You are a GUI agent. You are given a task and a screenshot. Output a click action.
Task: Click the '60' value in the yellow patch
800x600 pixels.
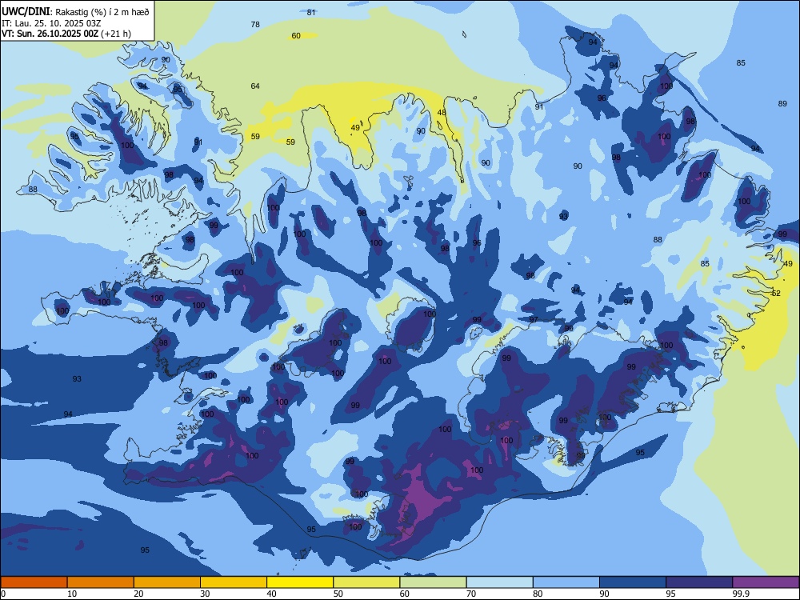(296, 36)
